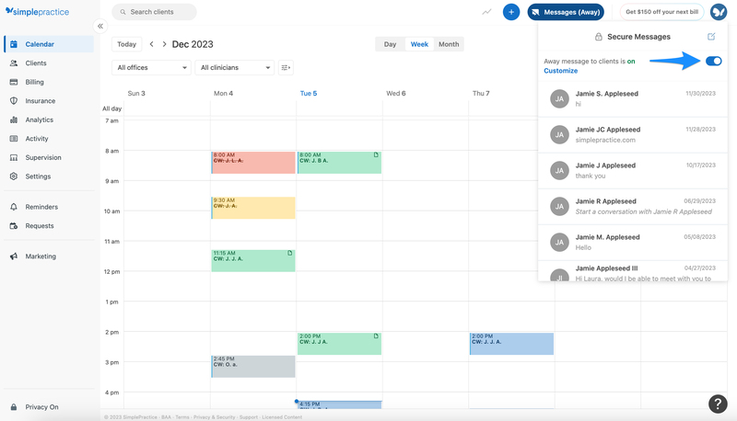This screenshot has height=421, width=737.
Task: Click the Marketing megaphone icon
Action: point(14,256)
